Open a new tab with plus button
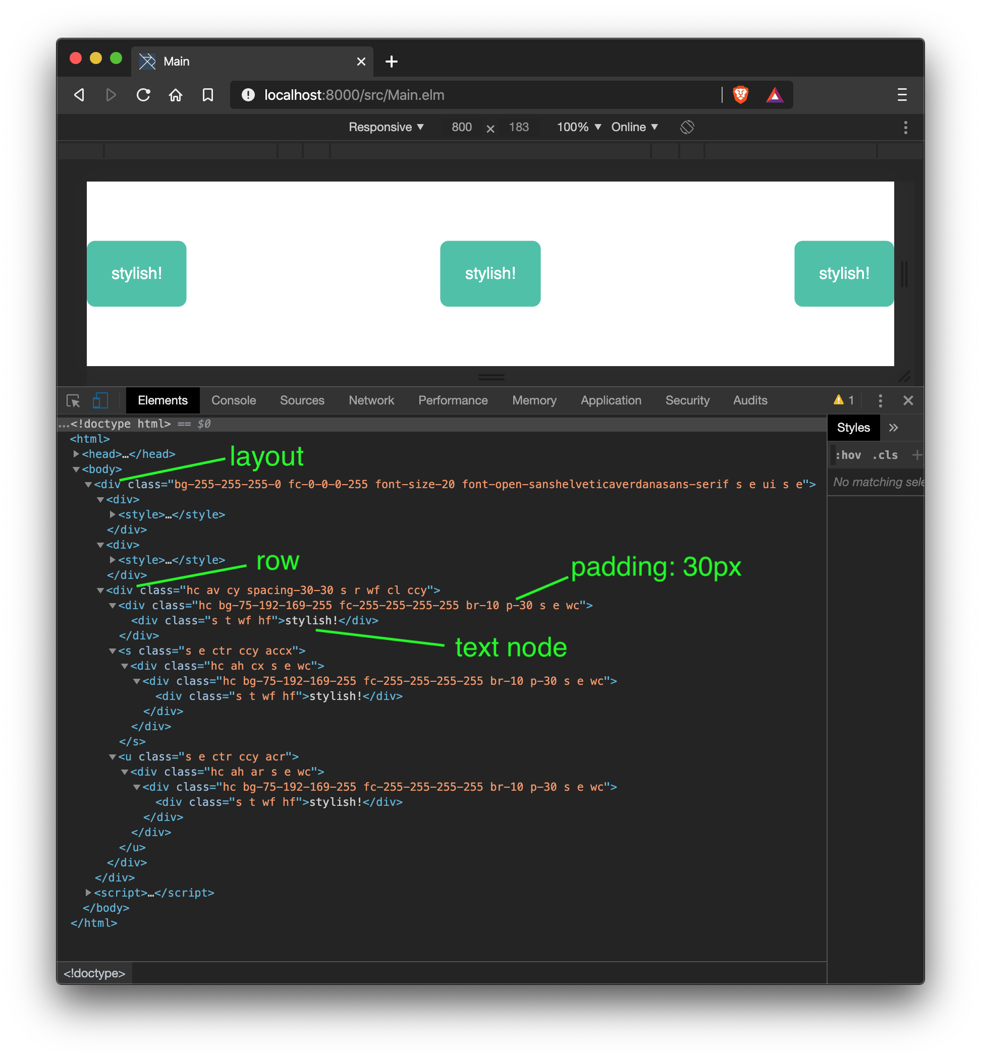The width and height of the screenshot is (981, 1059). click(391, 62)
